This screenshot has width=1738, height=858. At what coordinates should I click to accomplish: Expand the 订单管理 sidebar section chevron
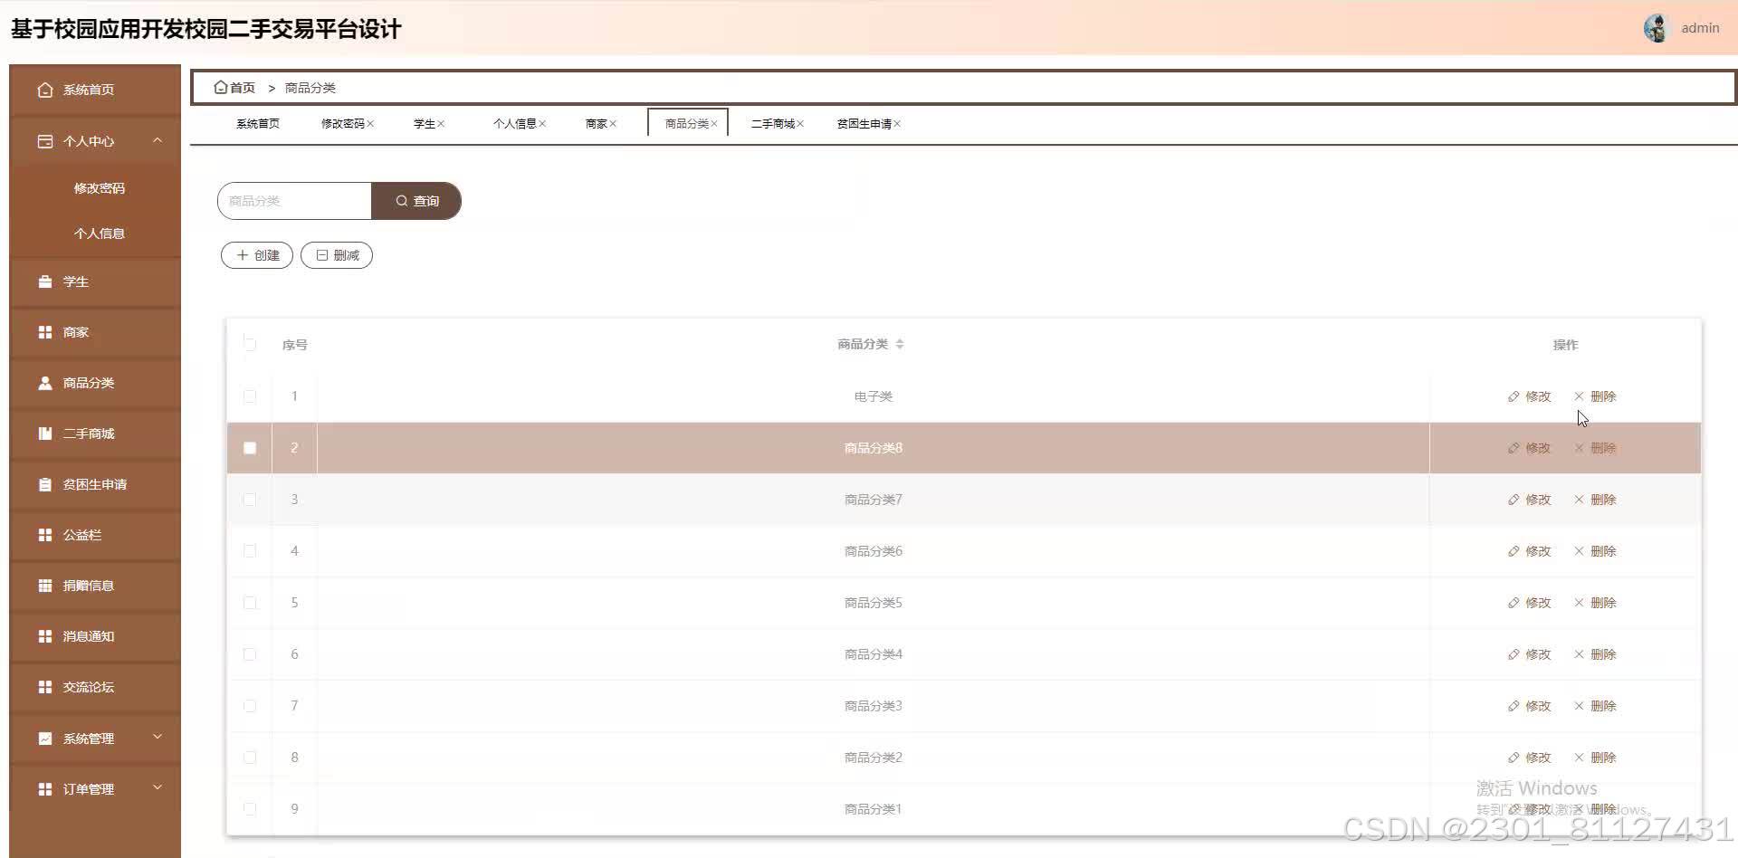click(x=158, y=788)
